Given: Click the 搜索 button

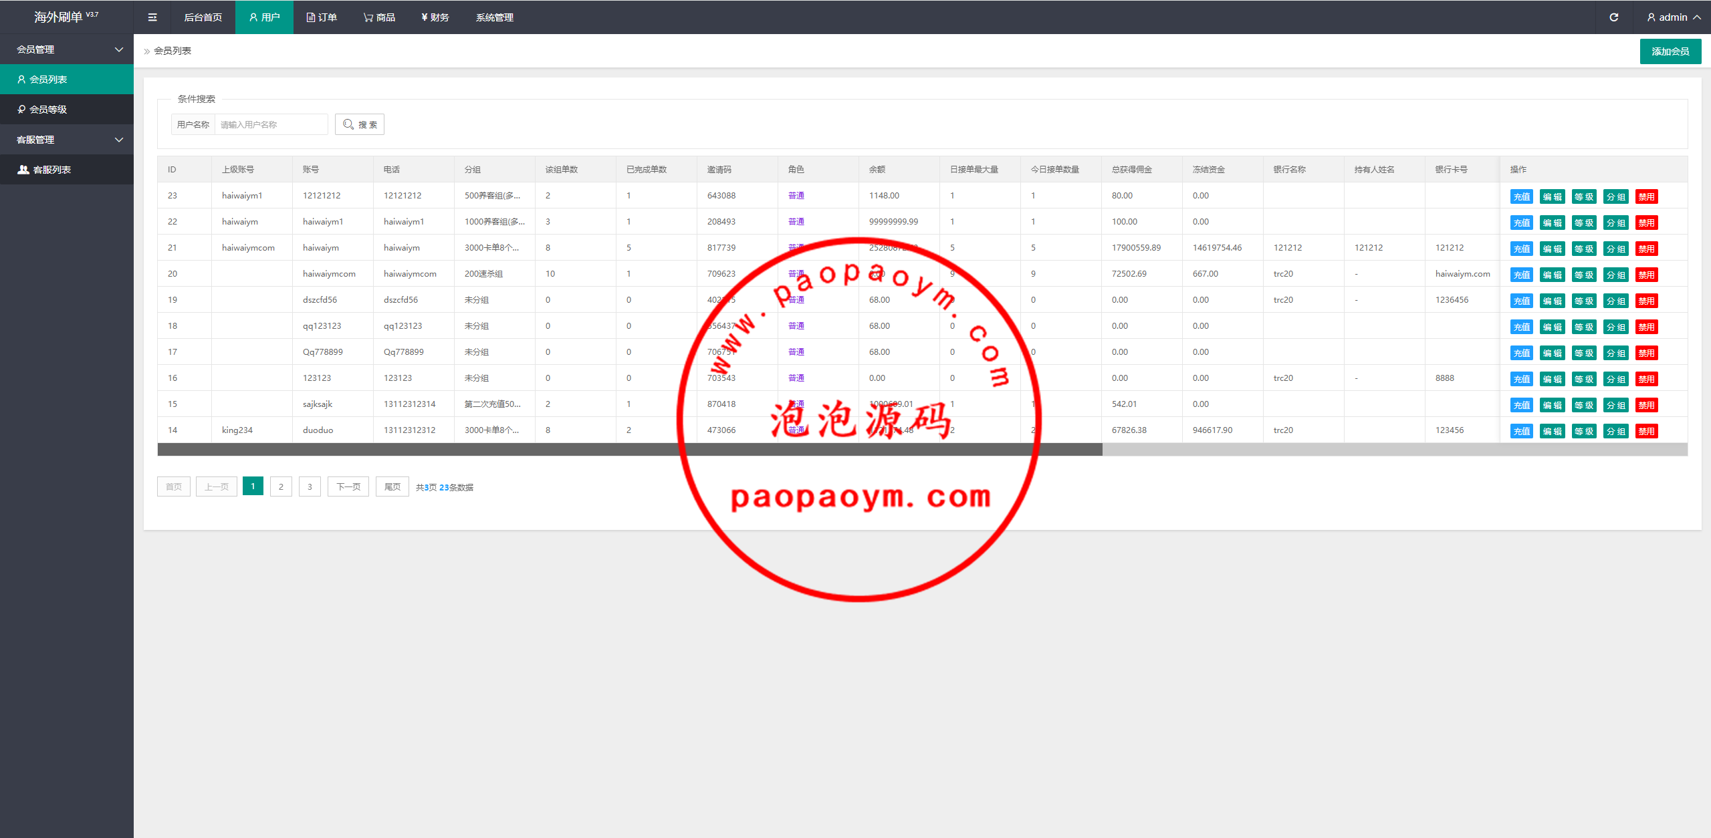Looking at the screenshot, I should tap(360, 124).
